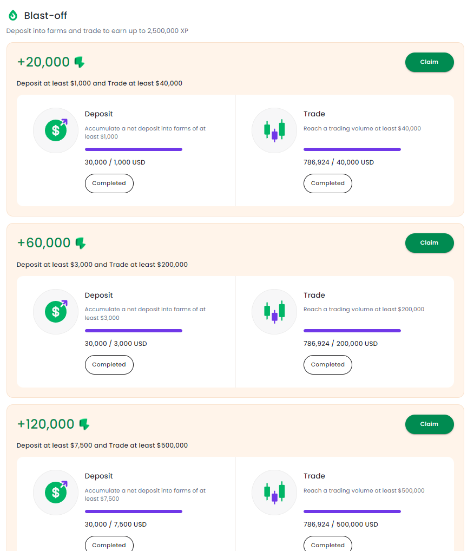This screenshot has height=551, width=474.
Task: Click the candlestick Trade icon in the $40,000 tier
Action: click(274, 130)
